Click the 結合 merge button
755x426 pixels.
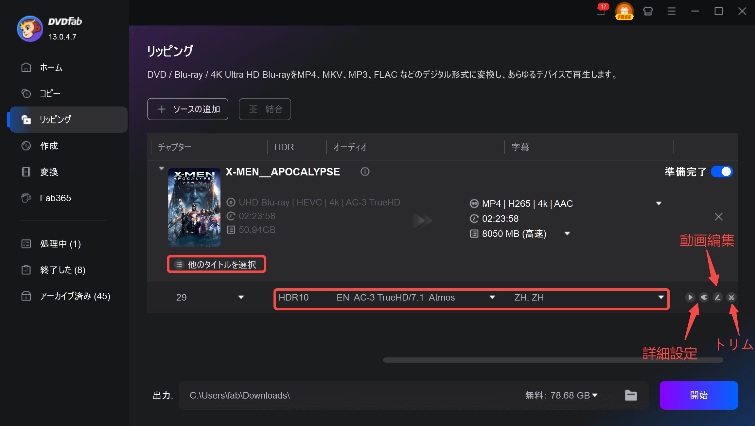[x=265, y=109]
